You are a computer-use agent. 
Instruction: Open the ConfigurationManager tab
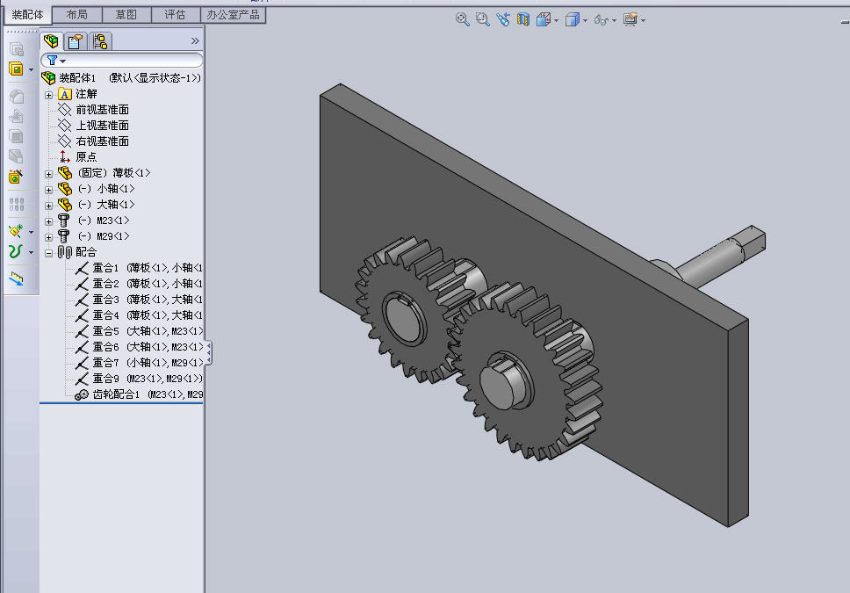(100, 41)
